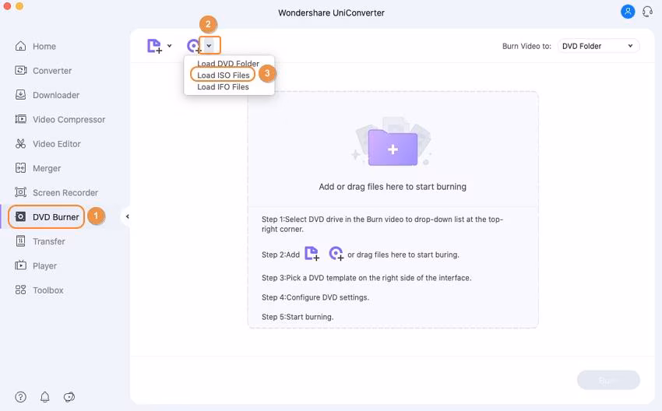This screenshot has height=411, width=662.
Task: Click the feedback icon at bottom left
Action: click(69, 397)
